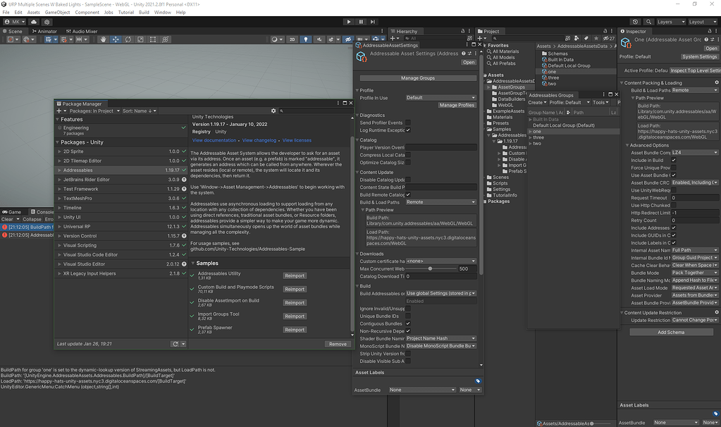The image size is (721, 427).
Task: Adjust the Max Concurrent Web Requests slider
Action: (x=430, y=268)
